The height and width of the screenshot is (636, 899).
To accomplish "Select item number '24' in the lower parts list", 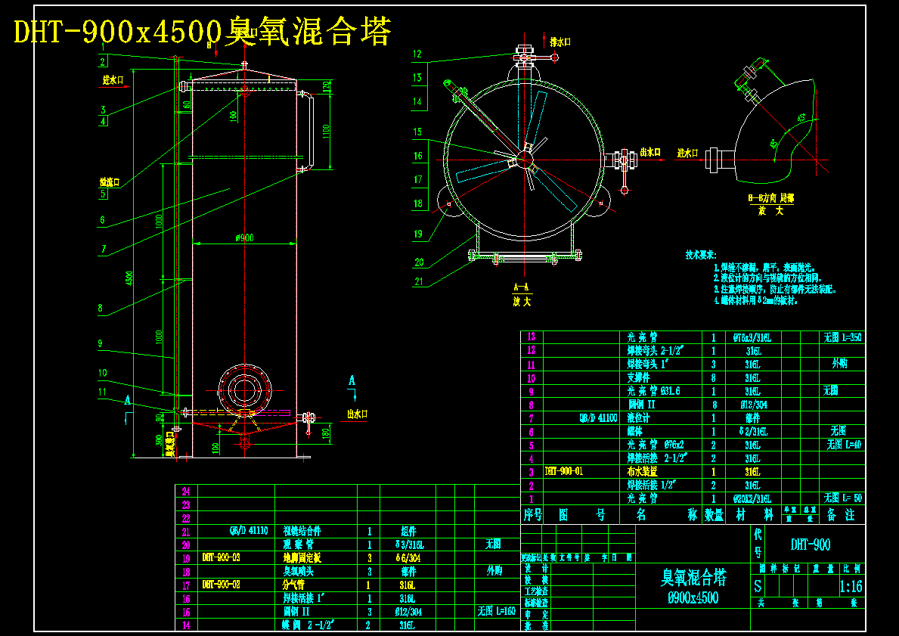I will coord(186,492).
